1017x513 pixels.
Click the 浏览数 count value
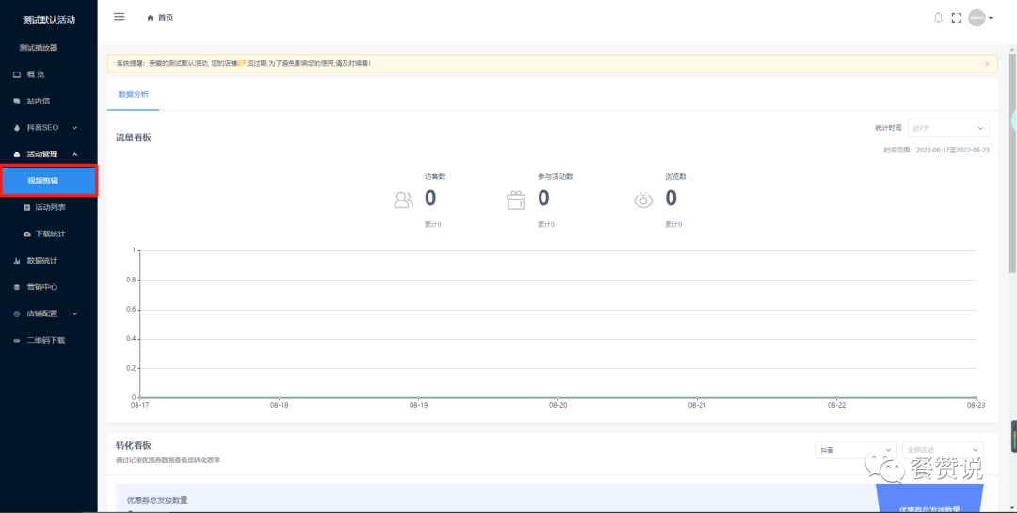[x=670, y=199]
